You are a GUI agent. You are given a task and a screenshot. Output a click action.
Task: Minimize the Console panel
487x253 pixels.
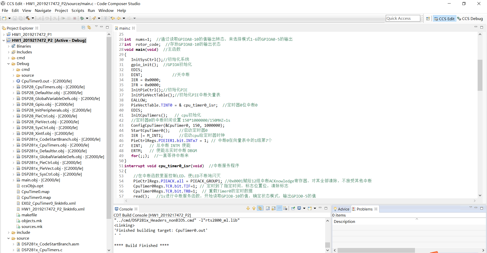coord(320,208)
